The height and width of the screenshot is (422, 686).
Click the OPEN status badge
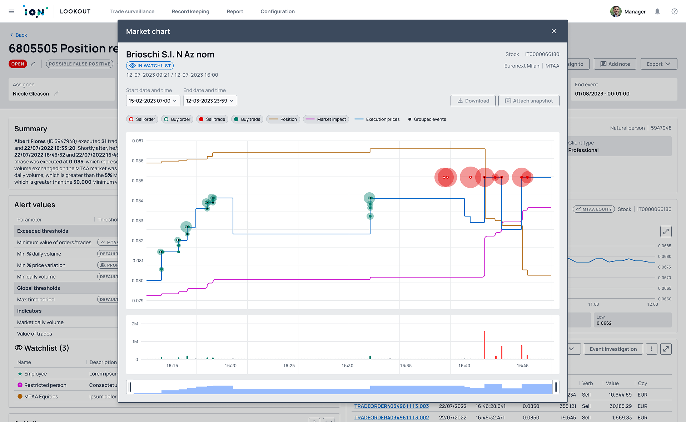tap(18, 64)
